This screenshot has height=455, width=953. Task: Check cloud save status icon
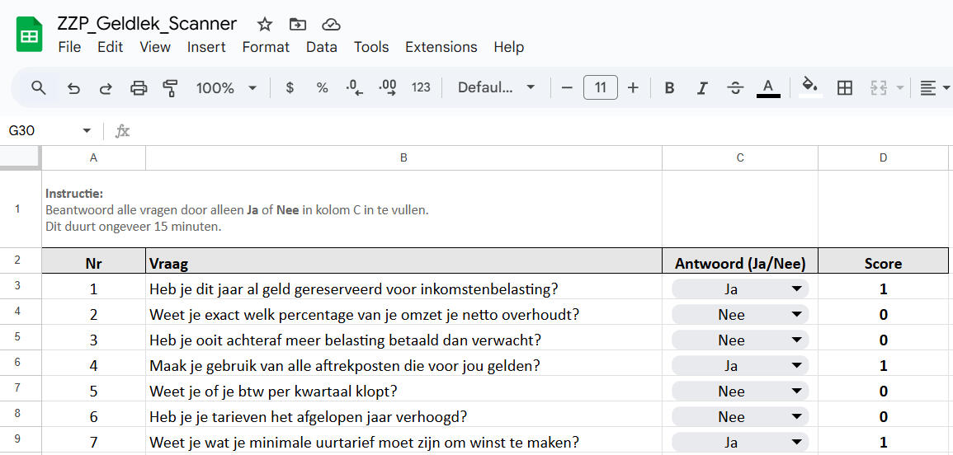click(331, 24)
